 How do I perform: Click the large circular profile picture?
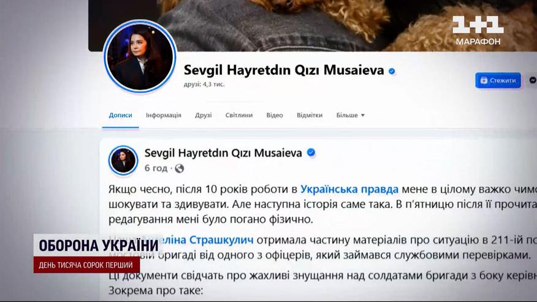point(140,56)
